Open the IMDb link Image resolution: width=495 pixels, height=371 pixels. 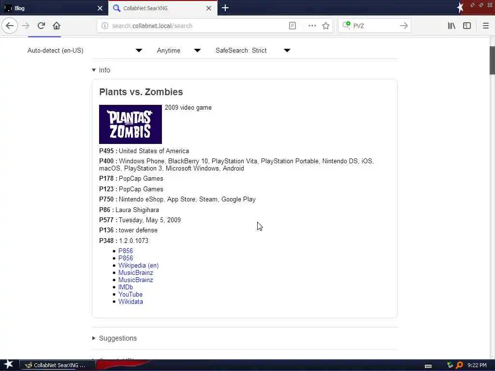[125, 287]
